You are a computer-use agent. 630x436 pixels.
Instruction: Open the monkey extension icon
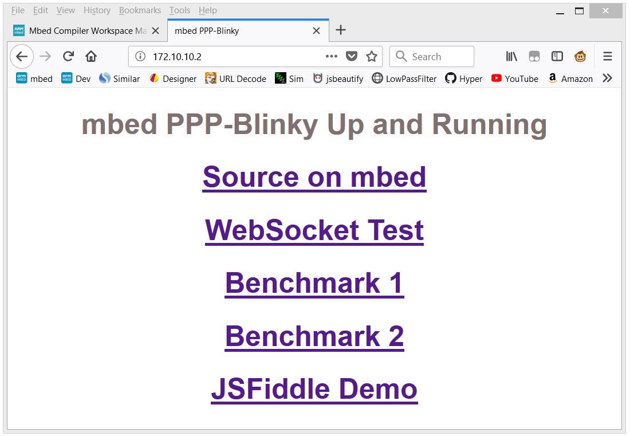tap(580, 56)
